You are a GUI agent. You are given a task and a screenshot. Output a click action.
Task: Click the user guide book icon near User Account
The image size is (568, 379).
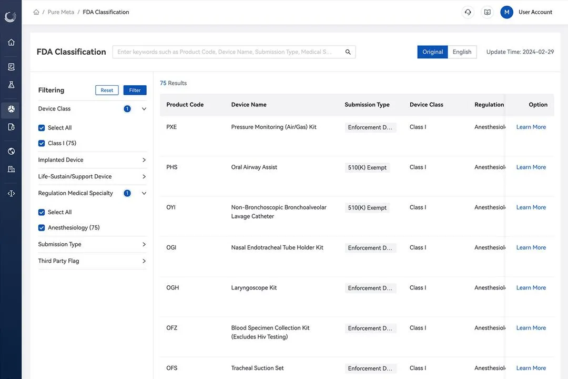(487, 12)
